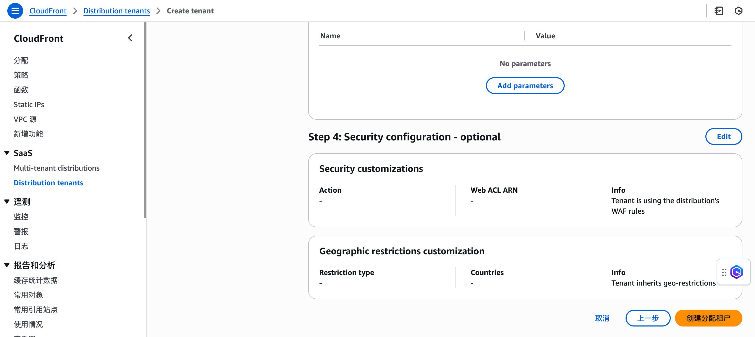Click the Value column header

[545, 36]
